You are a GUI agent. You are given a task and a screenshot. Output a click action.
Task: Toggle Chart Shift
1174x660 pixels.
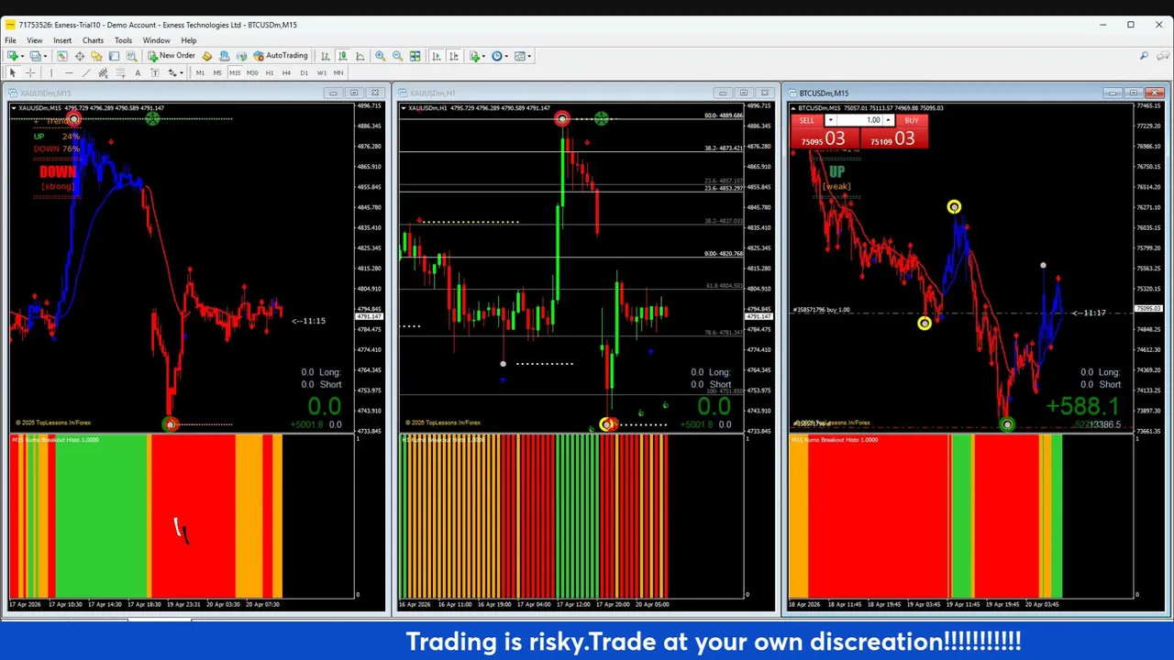454,56
